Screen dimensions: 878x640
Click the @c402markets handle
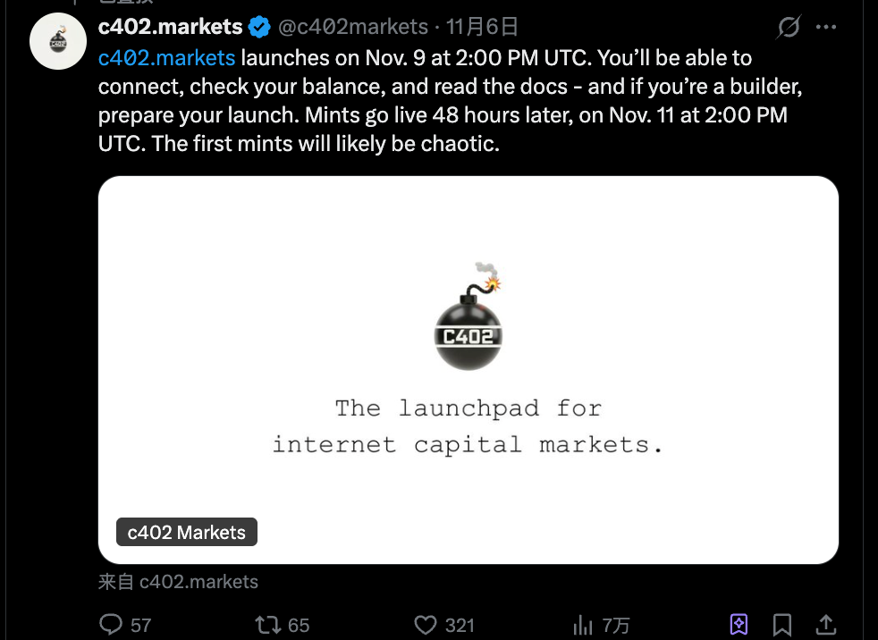point(353,27)
